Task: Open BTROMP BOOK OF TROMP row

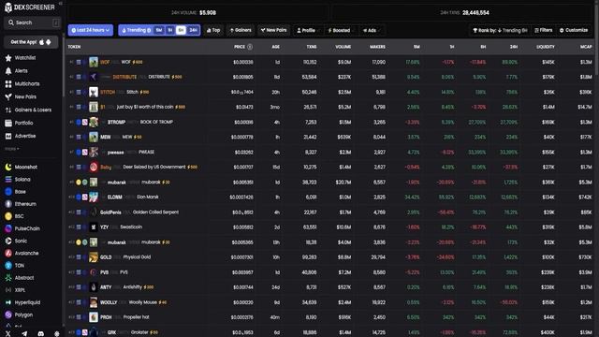Action: point(330,123)
